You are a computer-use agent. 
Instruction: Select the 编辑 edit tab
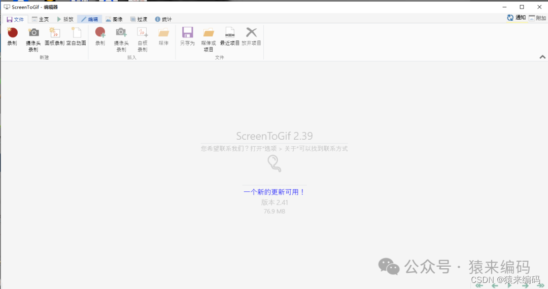click(x=89, y=19)
